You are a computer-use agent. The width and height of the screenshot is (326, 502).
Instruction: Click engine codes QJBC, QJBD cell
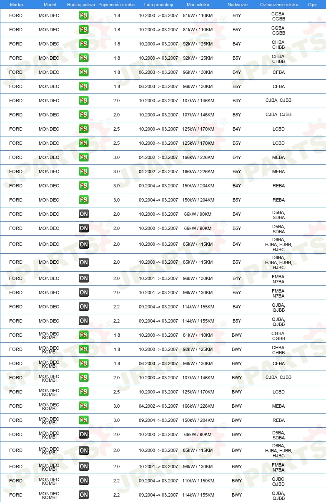coord(278,481)
